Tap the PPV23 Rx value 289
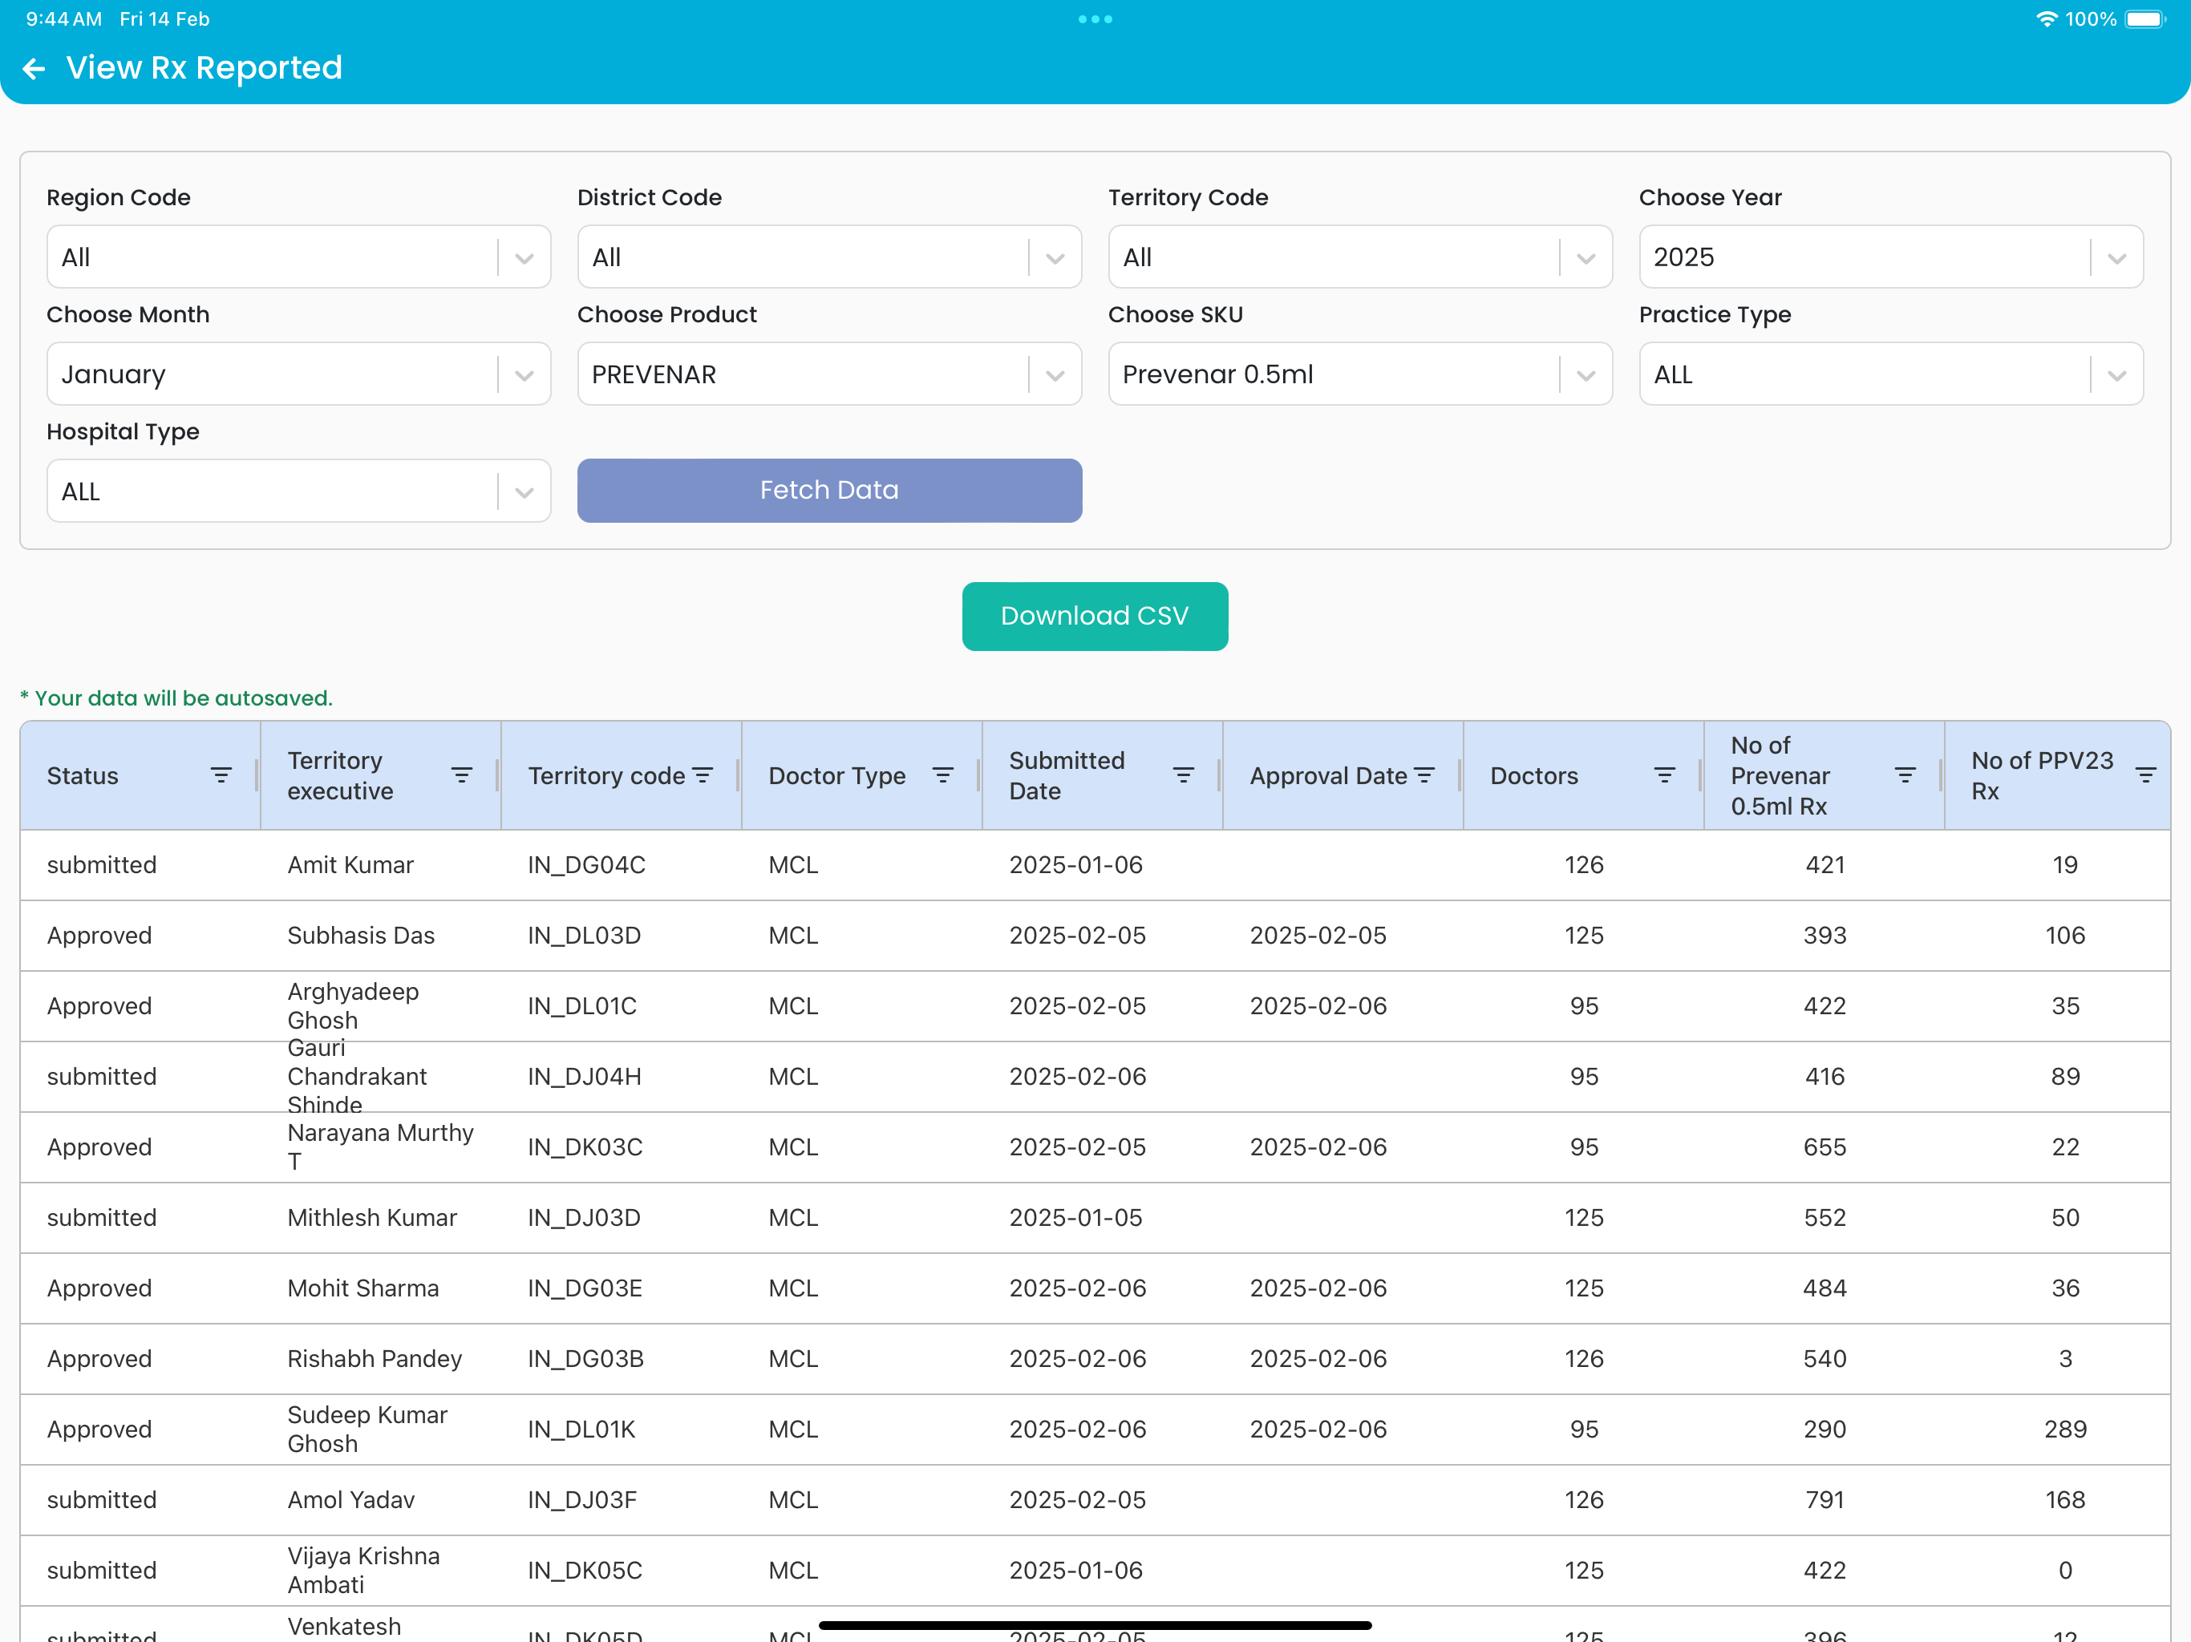 (2065, 1429)
